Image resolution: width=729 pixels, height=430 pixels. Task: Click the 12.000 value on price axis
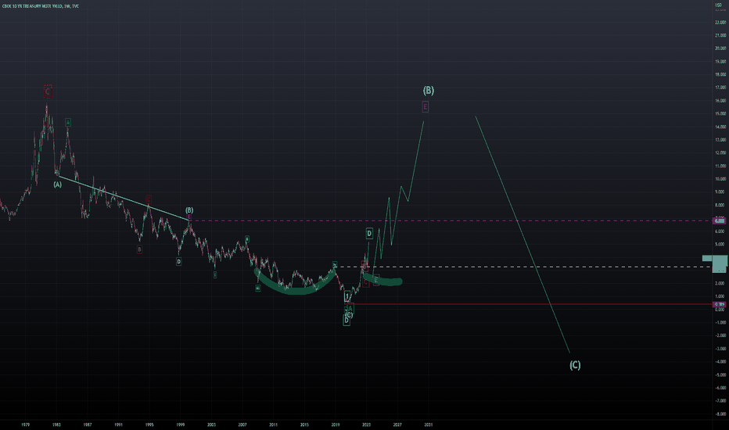[720, 152]
